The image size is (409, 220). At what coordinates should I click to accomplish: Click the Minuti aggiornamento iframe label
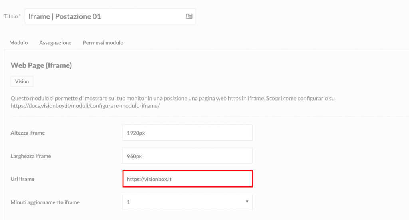[x=45, y=202]
